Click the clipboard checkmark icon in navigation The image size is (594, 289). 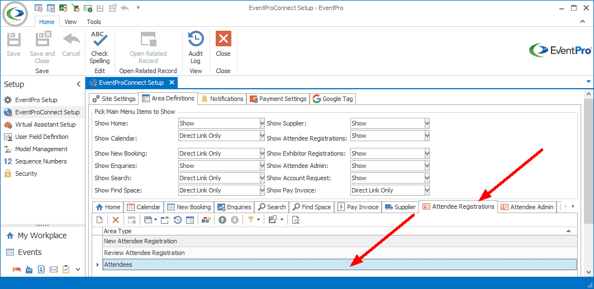pos(66,269)
